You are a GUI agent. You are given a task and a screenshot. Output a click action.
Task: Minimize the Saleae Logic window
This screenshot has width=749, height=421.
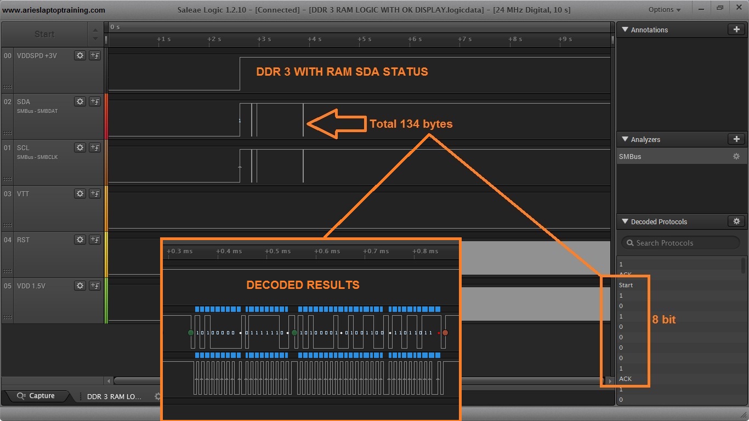coord(702,8)
